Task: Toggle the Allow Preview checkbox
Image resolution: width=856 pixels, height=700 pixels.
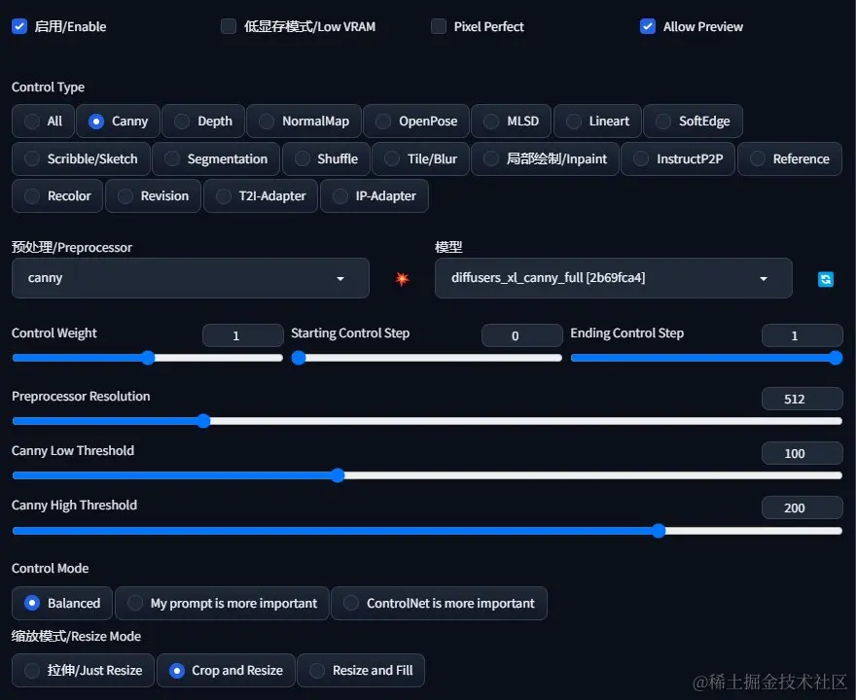Action: click(x=648, y=26)
